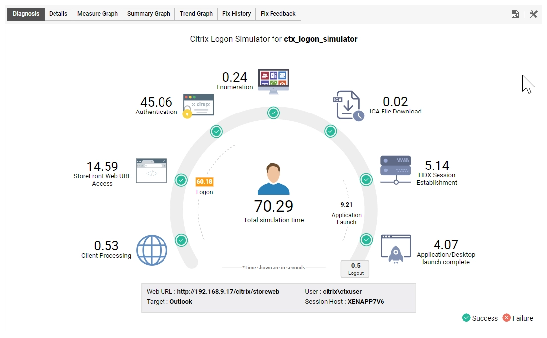Click the Target value Outlook
This screenshot has height=338, width=547.
pyautogui.click(x=181, y=302)
